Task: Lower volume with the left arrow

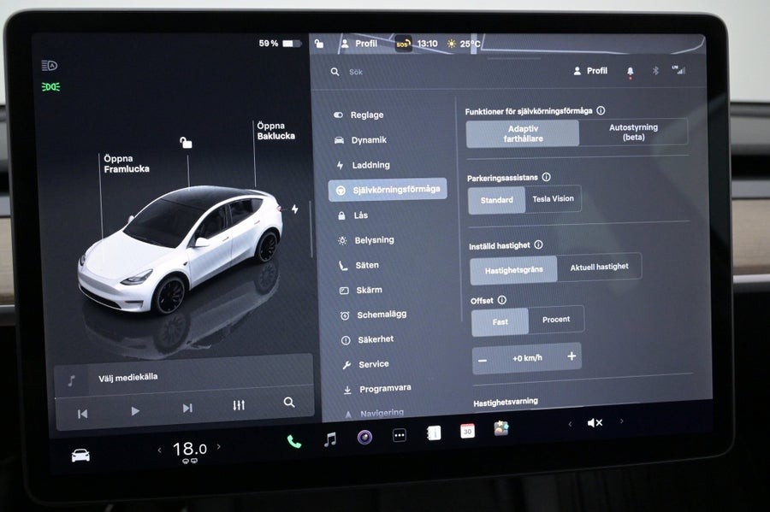Action: point(570,424)
